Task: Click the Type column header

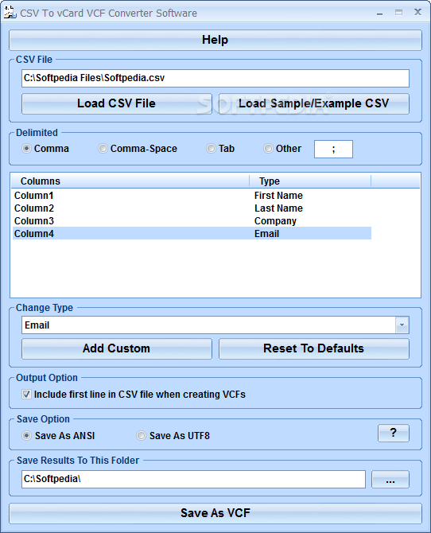Action: (310, 181)
